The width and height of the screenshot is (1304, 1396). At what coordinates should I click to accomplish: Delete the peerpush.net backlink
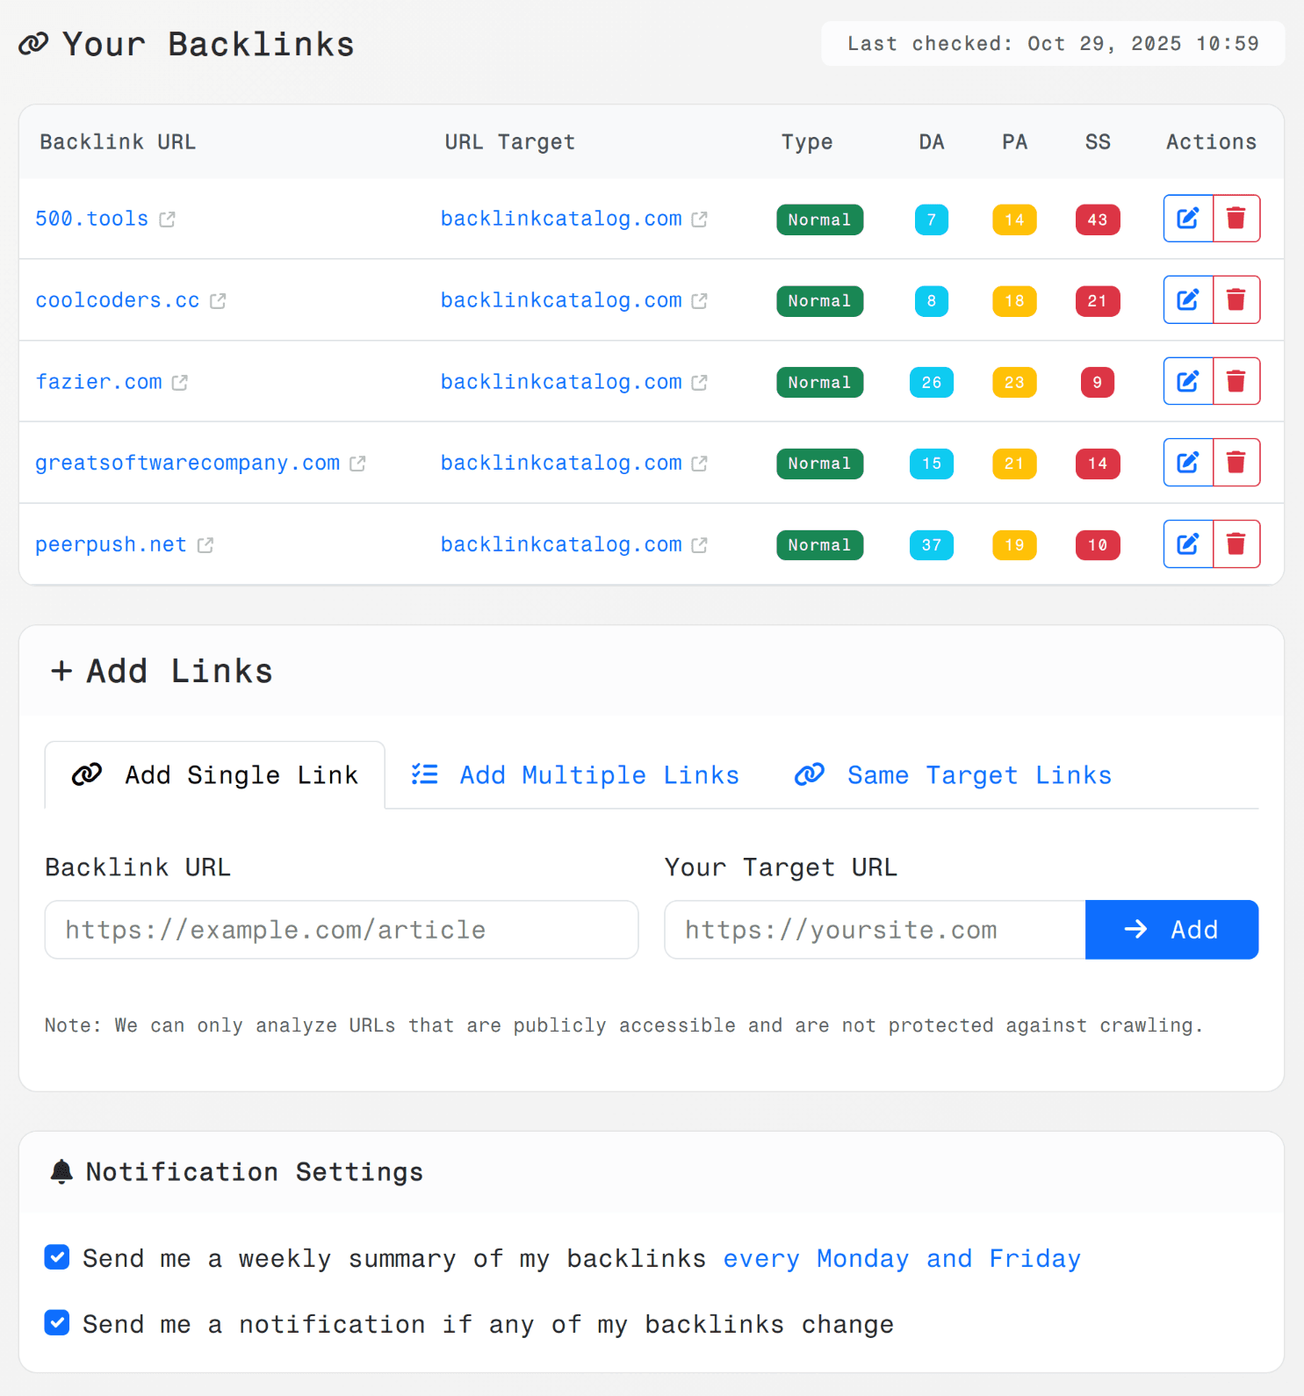(1236, 544)
